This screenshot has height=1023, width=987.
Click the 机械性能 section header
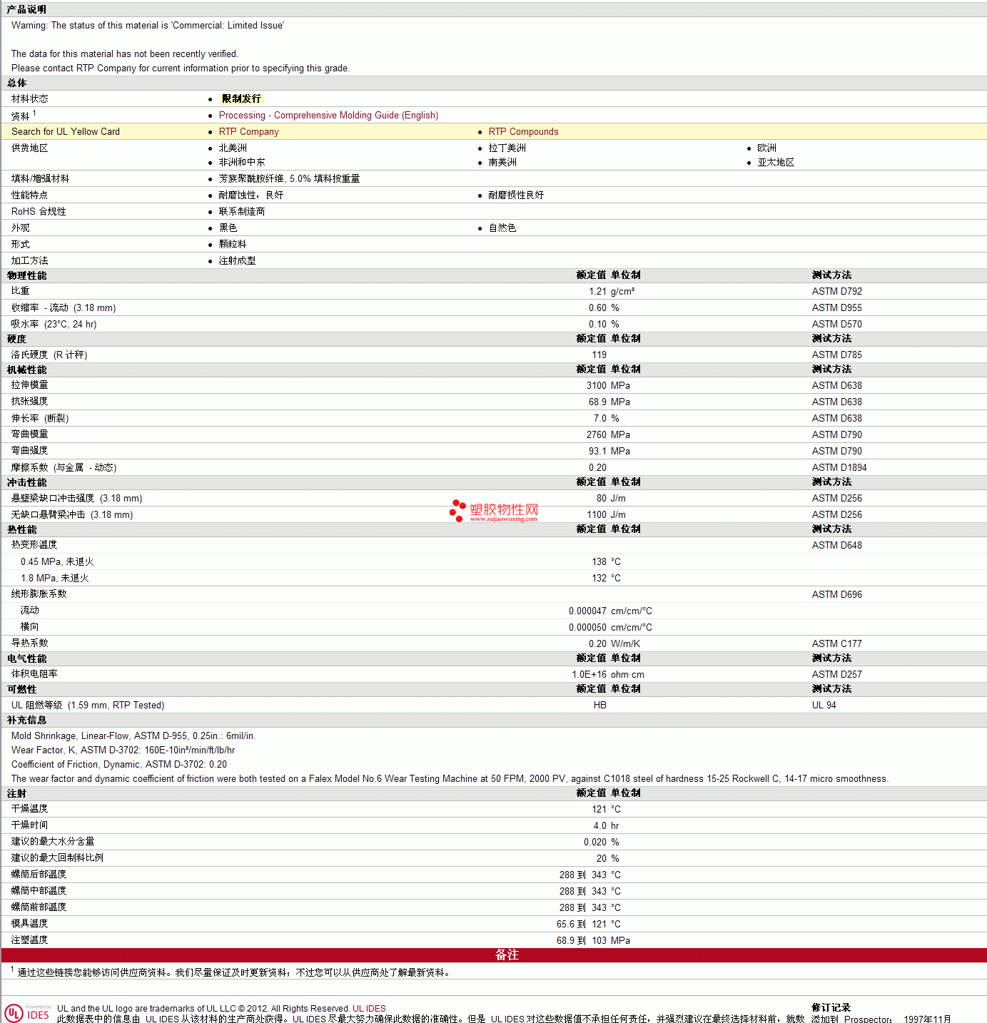tap(27, 370)
